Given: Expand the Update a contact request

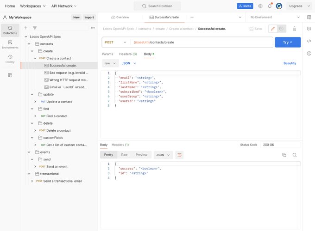Looking at the screenshot, I should (x=35, y=102).
